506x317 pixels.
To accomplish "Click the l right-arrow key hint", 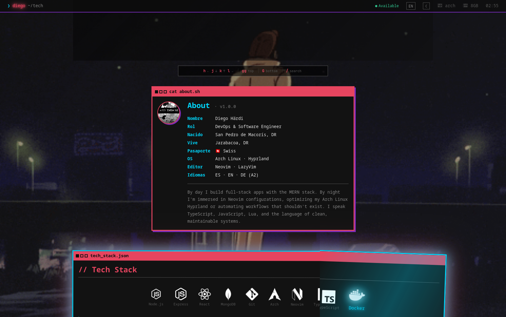I will (x=231, y=71).
